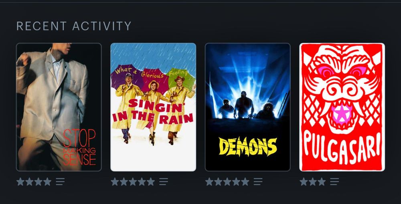Open the review icon under Singin' in the Rain
Screen dimensions: 401x204
tap(164, 182)
